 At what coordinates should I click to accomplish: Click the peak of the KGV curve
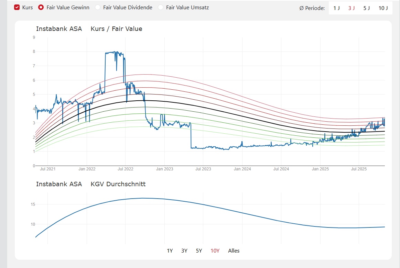[x=142, y=198]
